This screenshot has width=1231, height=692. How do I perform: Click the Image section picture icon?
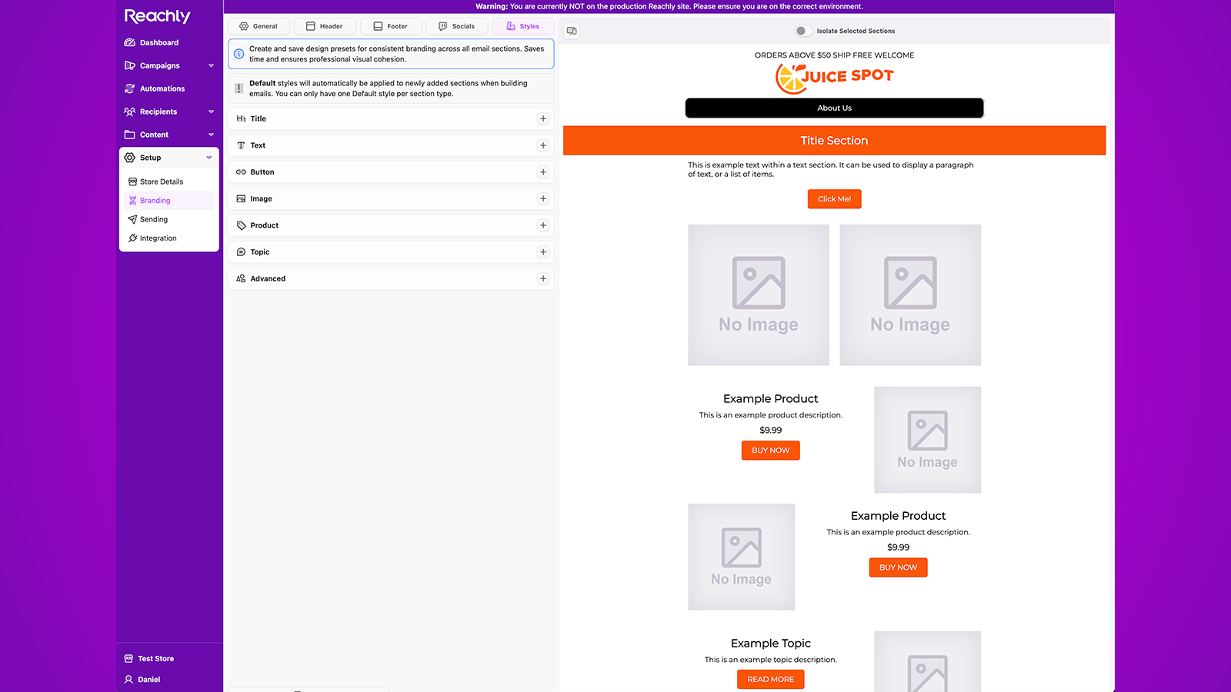[x=241, y=198]
